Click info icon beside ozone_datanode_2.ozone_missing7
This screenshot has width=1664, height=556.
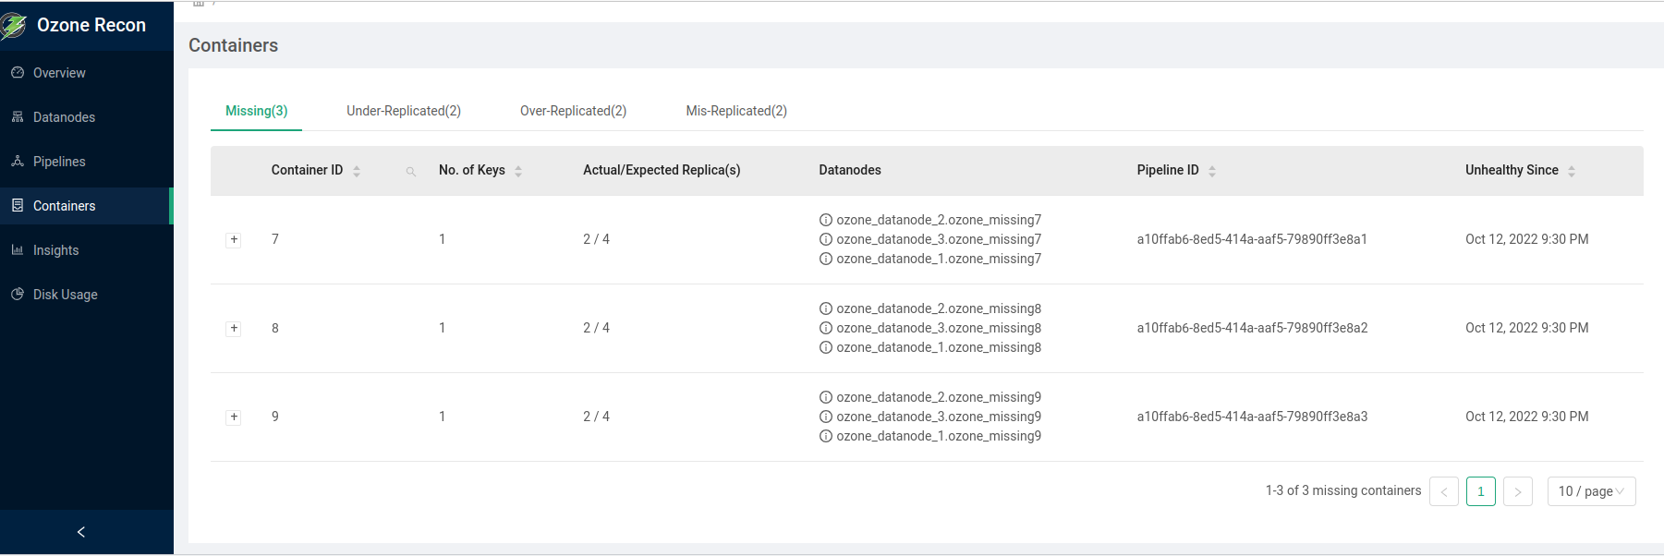point(826,220)
